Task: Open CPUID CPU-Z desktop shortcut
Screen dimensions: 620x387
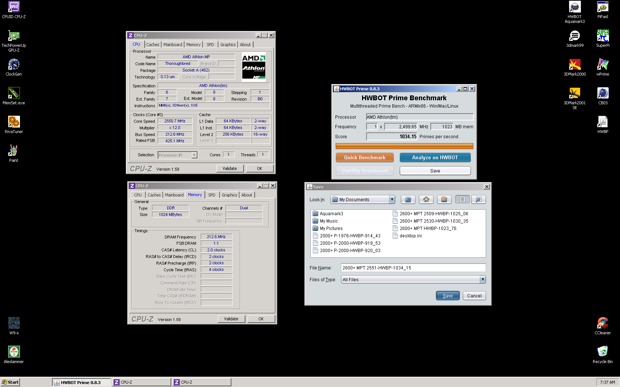Action: tap(14, 10)
